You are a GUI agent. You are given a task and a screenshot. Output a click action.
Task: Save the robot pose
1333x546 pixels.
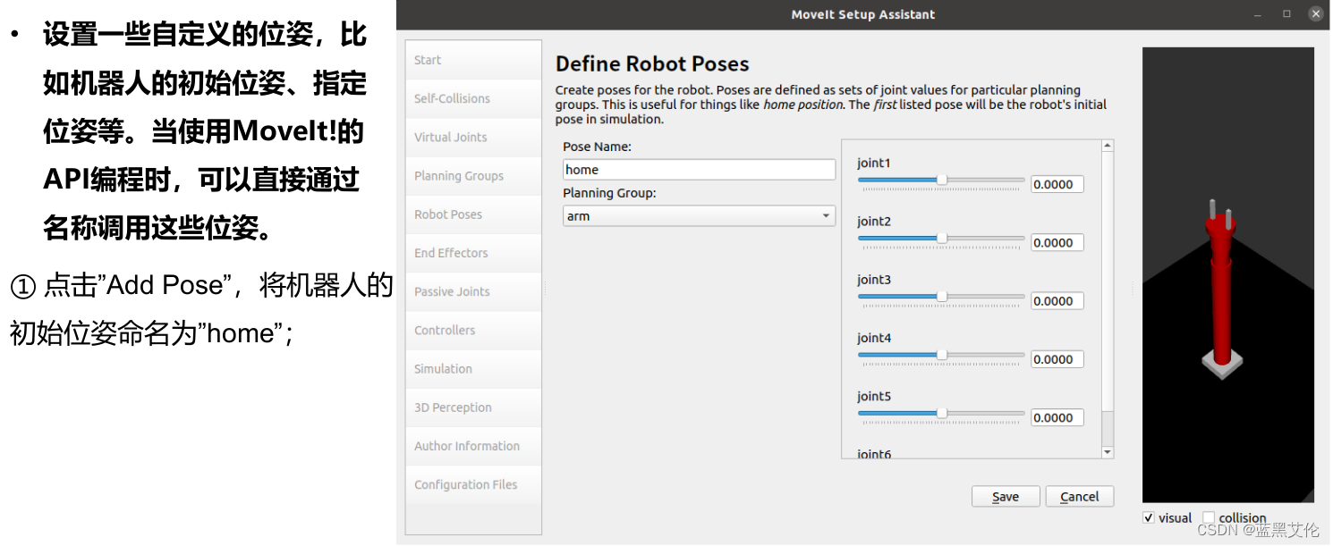click(x=1006, y=497)
